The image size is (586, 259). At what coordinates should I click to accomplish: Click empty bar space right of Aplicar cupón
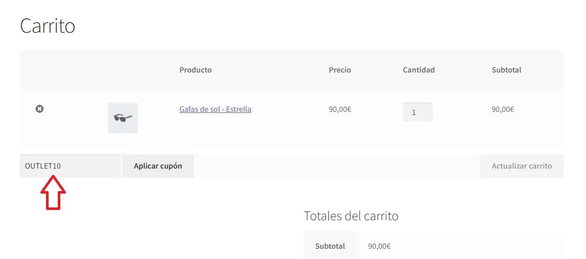click(332, 166)
